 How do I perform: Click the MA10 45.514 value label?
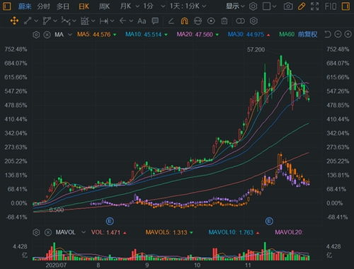(x=144, y=35)
